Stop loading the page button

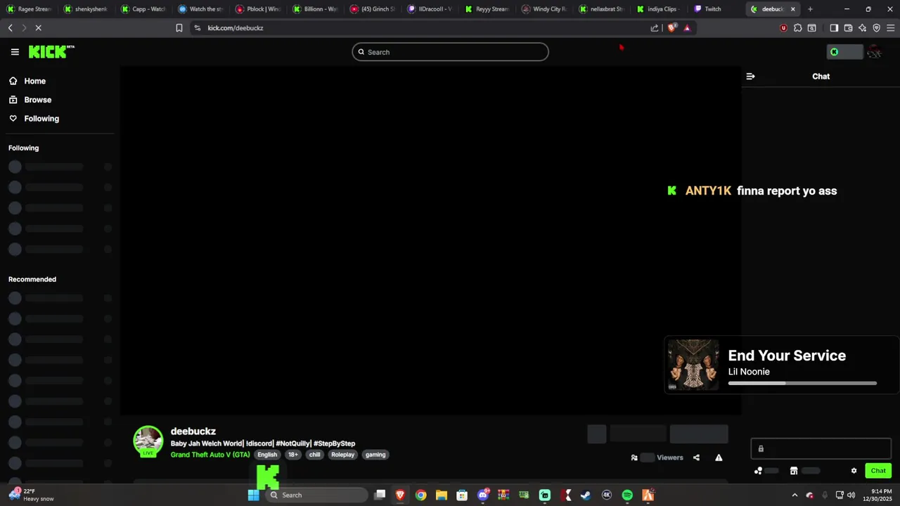(x=38, y=28)
